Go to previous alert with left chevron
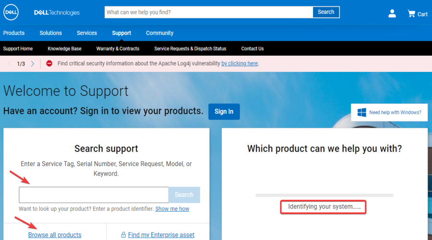Image resolution: width=432 pixels, height=240 pixels. click(10, 64)
